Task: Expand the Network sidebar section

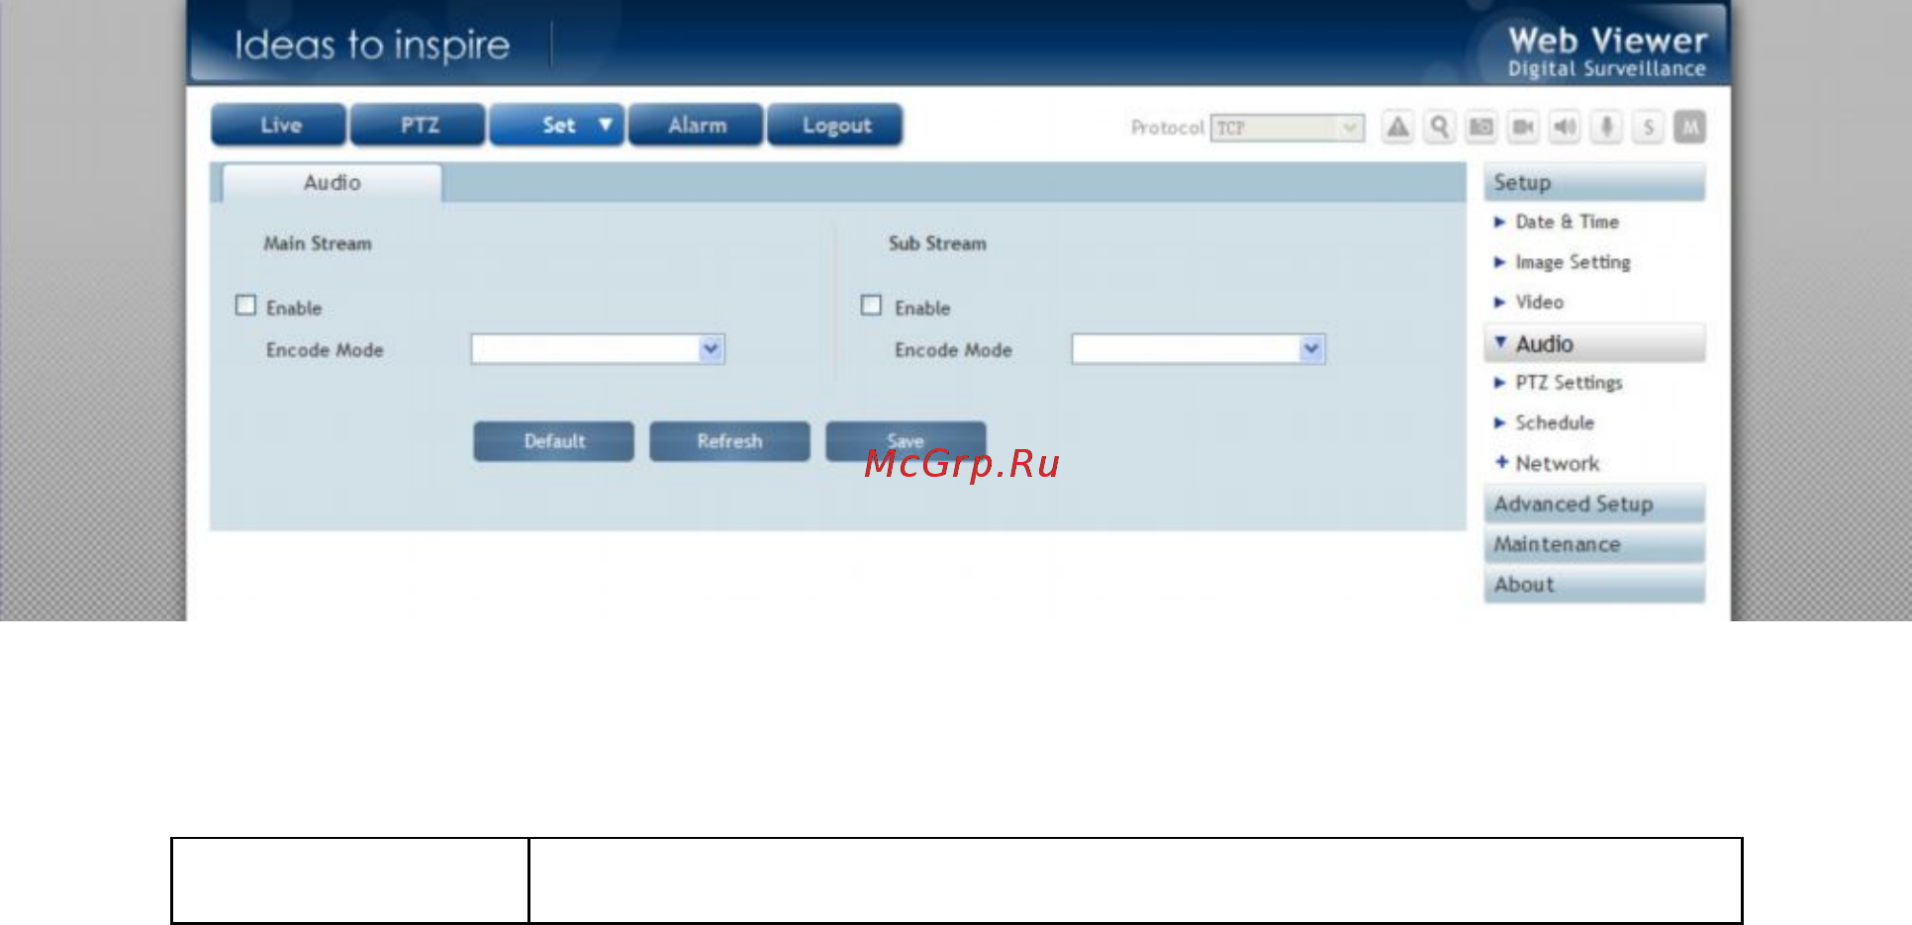Action: point(1547,463)
